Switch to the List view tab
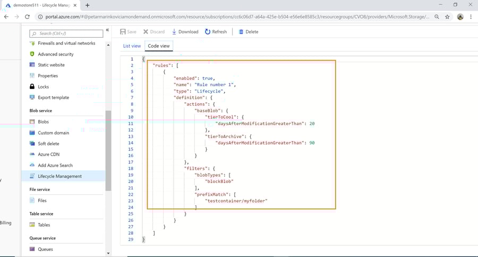Image resolution: width=478 pixels, height=257 pixels. [x=132, y=46]
